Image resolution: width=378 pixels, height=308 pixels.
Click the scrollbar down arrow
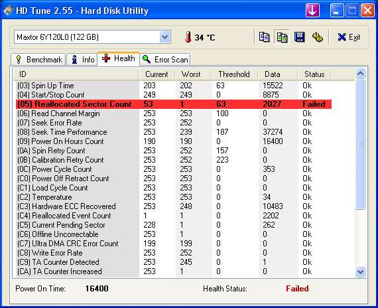pyautogui.click(x=360, y=271)
